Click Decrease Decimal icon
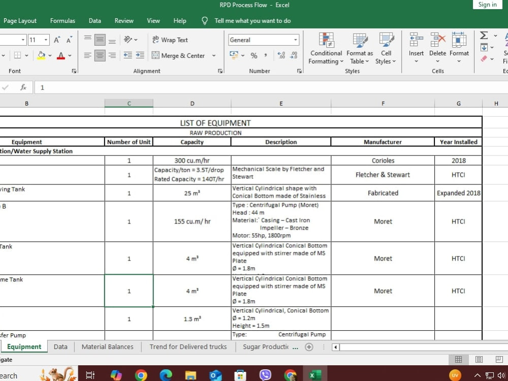The height and width of the screenshot is (381, 508). click(x=294, y=55)
